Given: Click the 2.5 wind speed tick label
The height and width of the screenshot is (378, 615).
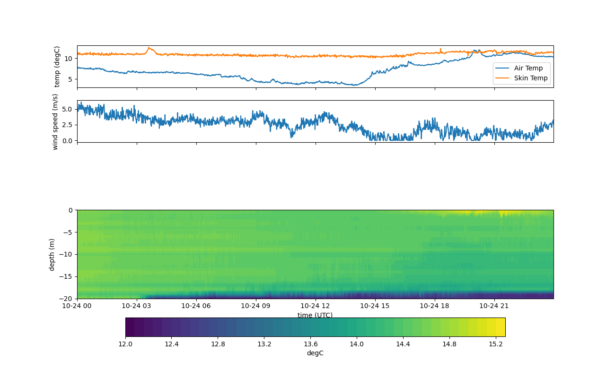Looking at the screenshot, I should (x=67, y=125).
